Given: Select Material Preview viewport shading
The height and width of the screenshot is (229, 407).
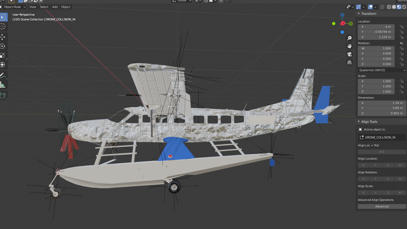Looking at the screenshot, I should pyautogui.click(x=399, y=7).
